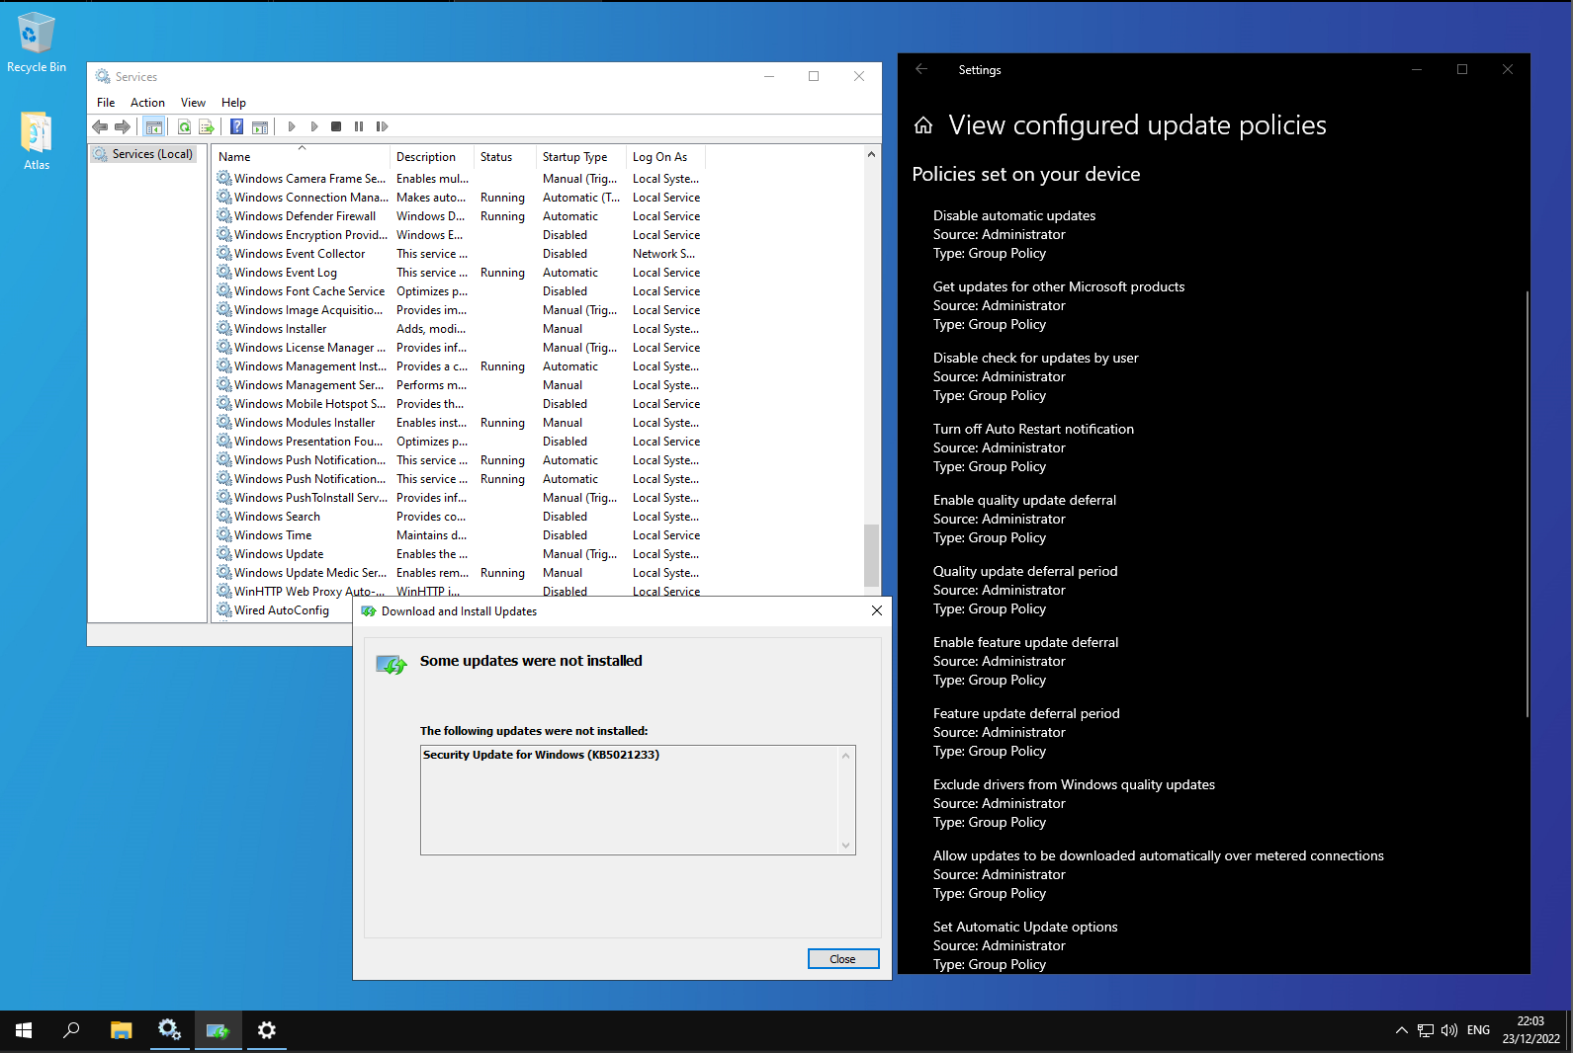Click the not-installed updates list scroll up arrow
Viewport: 1573px width, 1053px height.
(x=846, y=756)
